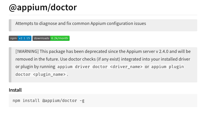Open the downloads 6.2k/month badge

coord(51,38)
